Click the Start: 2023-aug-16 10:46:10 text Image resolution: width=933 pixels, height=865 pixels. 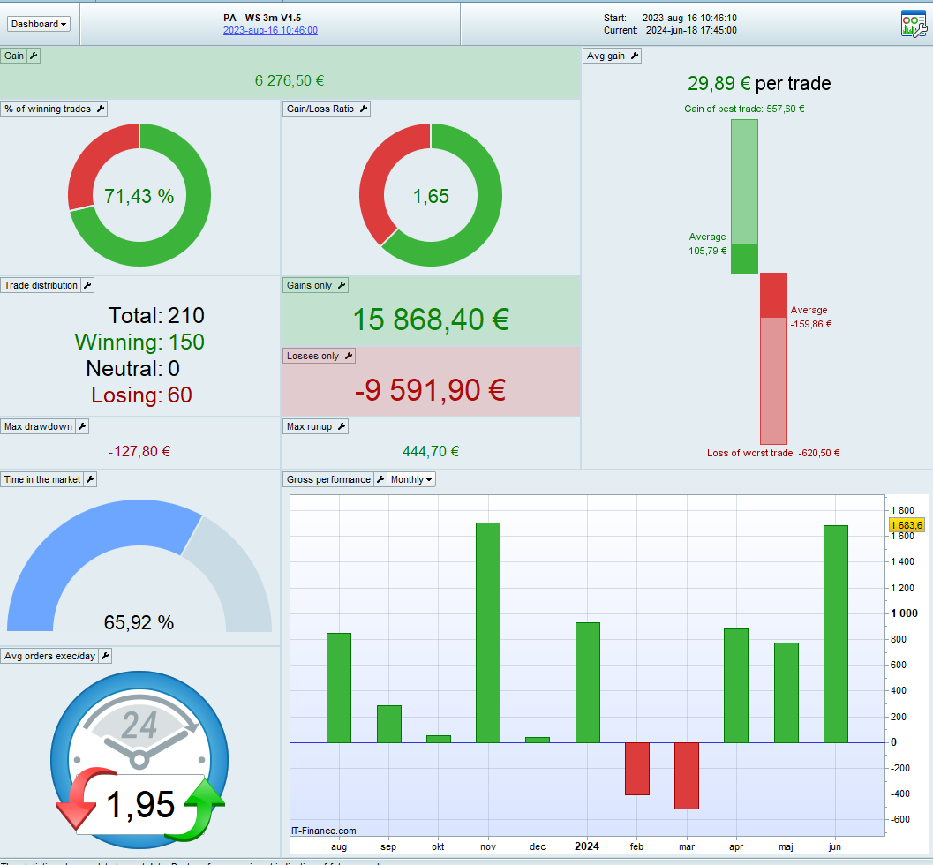pyautogui.click(x=670, y=18)
